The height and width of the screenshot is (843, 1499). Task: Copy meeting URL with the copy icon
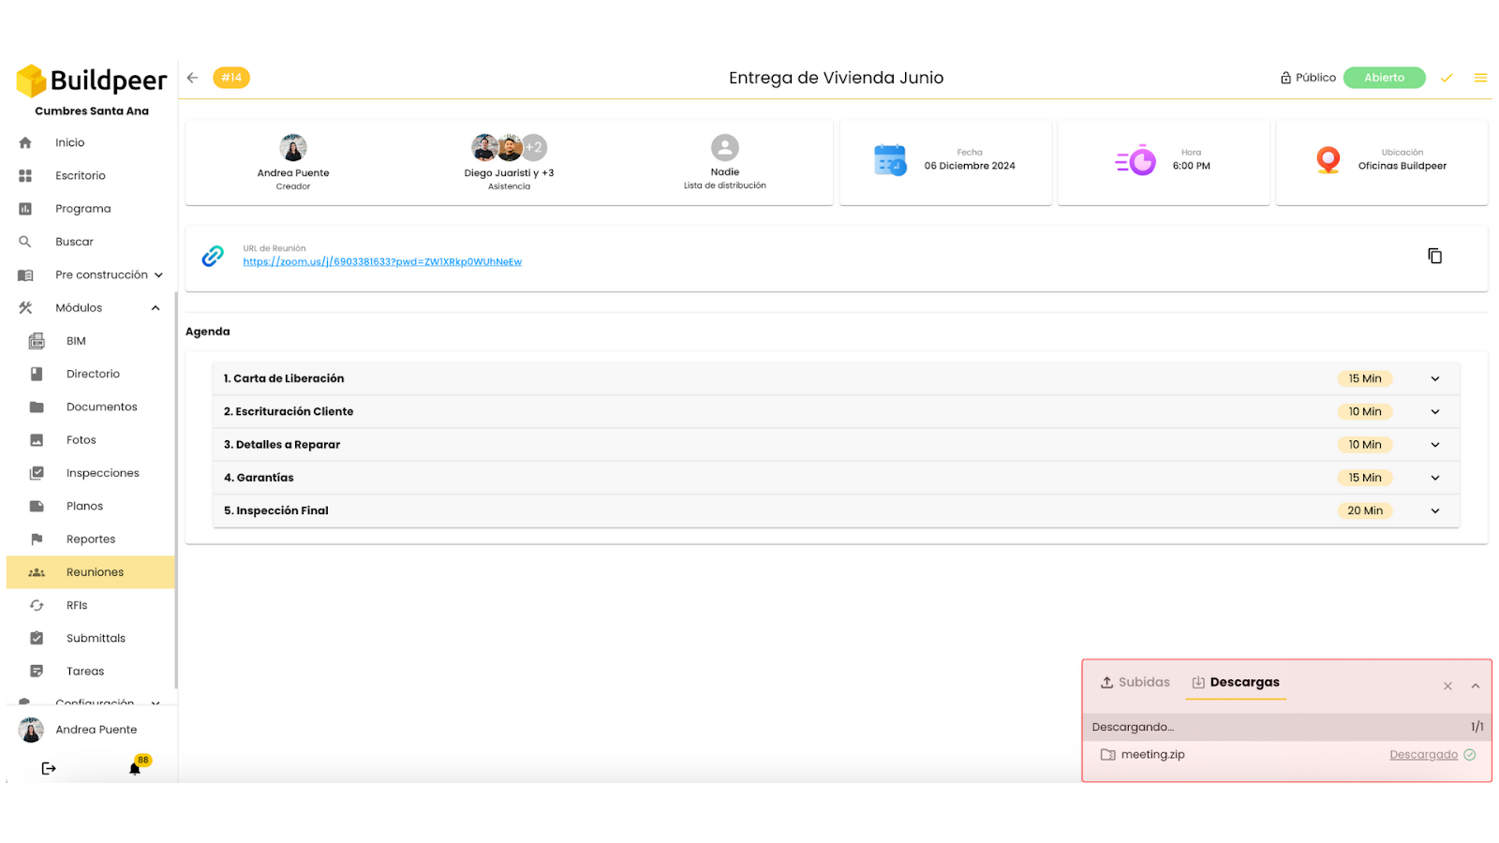(1434, 256)
